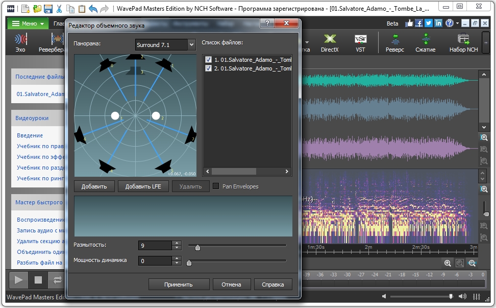Click the Copy icon in quick toolbar

point(70,9)
